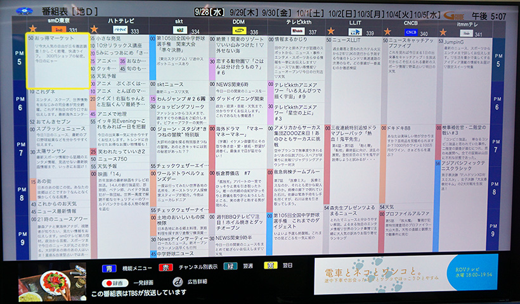Switch to the 10/5[水] date tab
The height and width of the screenshot is (304, 520).
(x=427, y=15)
